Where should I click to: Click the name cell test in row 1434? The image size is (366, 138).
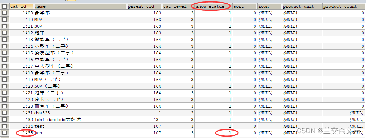(x=80, y=126)
